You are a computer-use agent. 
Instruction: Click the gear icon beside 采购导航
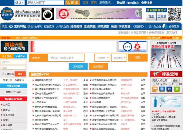pos(11,27)
